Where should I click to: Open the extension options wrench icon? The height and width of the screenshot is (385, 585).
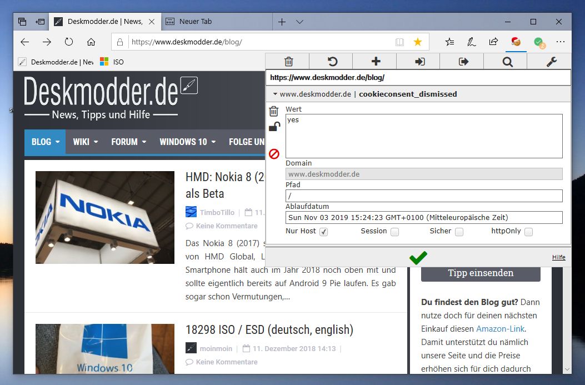point(552,62)
